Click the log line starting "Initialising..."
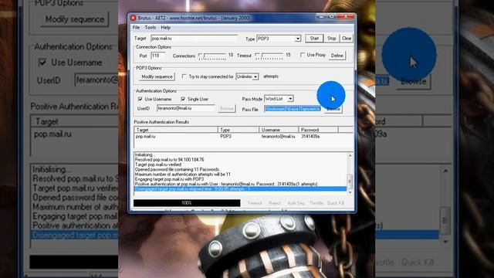 tap(145, 154)
